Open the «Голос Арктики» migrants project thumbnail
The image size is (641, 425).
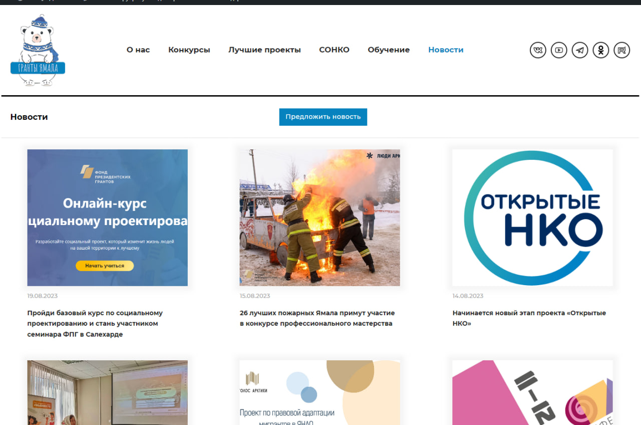point(319,392)
